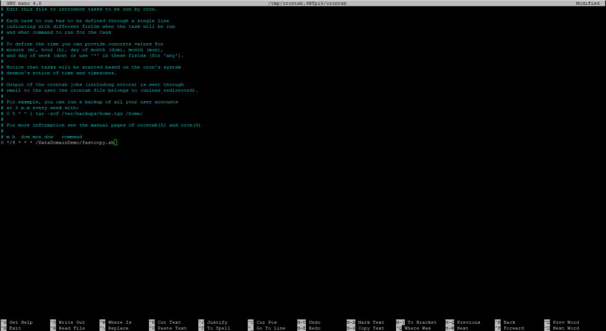606x331 pixels.
Task: Select the Cur Pos shortcut
Action: click(266, 322)
